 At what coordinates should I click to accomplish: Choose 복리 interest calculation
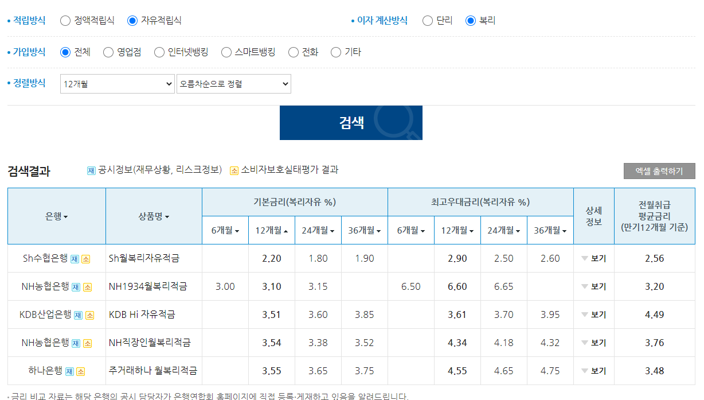[471, 21]
